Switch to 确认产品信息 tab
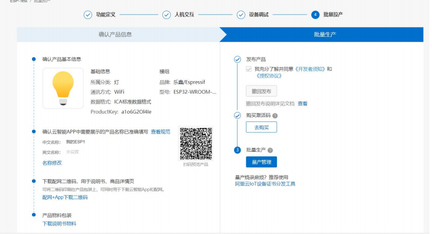Image resolution: width=432 pixels, height=234 pixels. (x=118, y=34)
